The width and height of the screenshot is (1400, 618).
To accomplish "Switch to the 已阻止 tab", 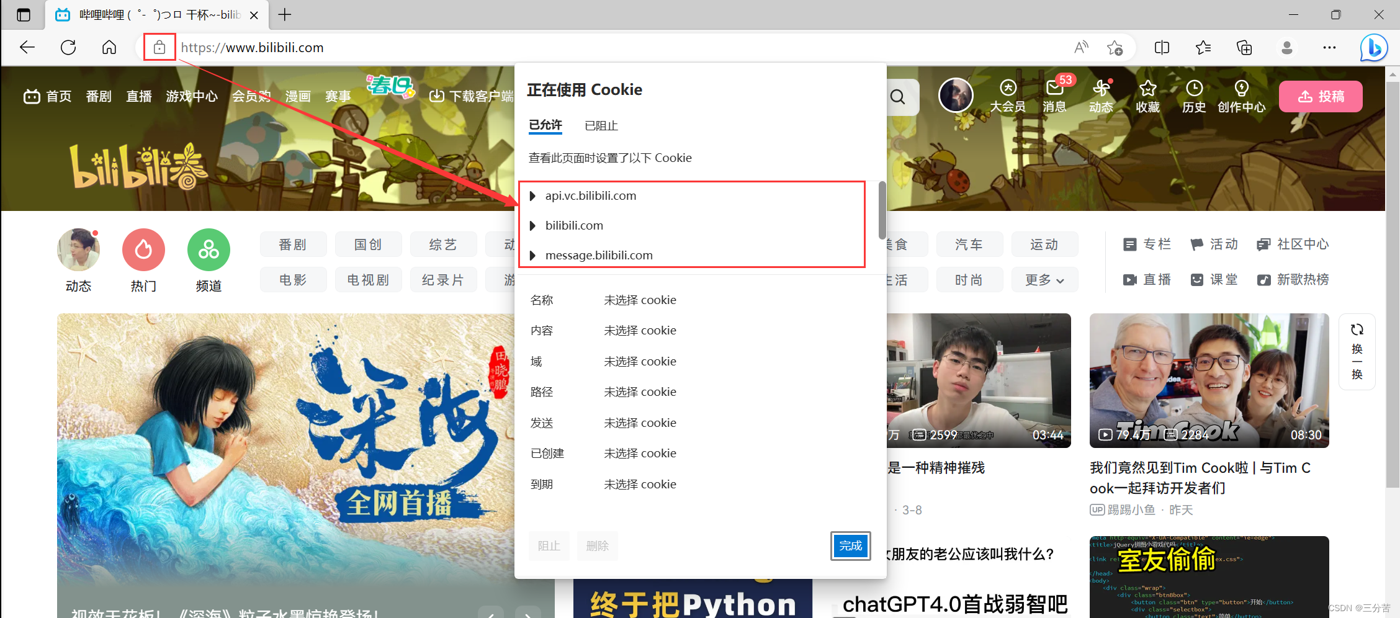I will pyautogui.click(x=601, y=126).
